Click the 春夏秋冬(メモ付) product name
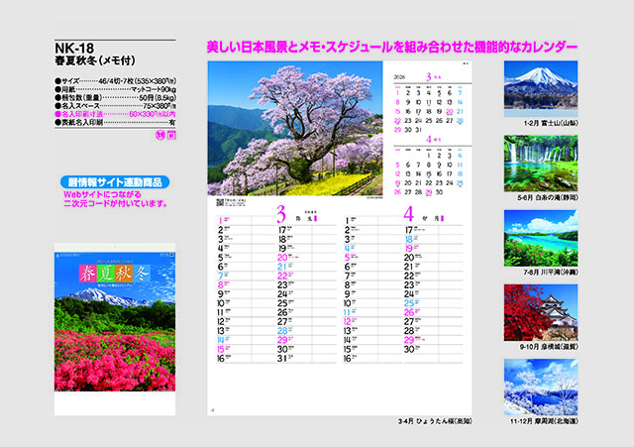Viewport: 634px width, 447px height. coord(95,60)
